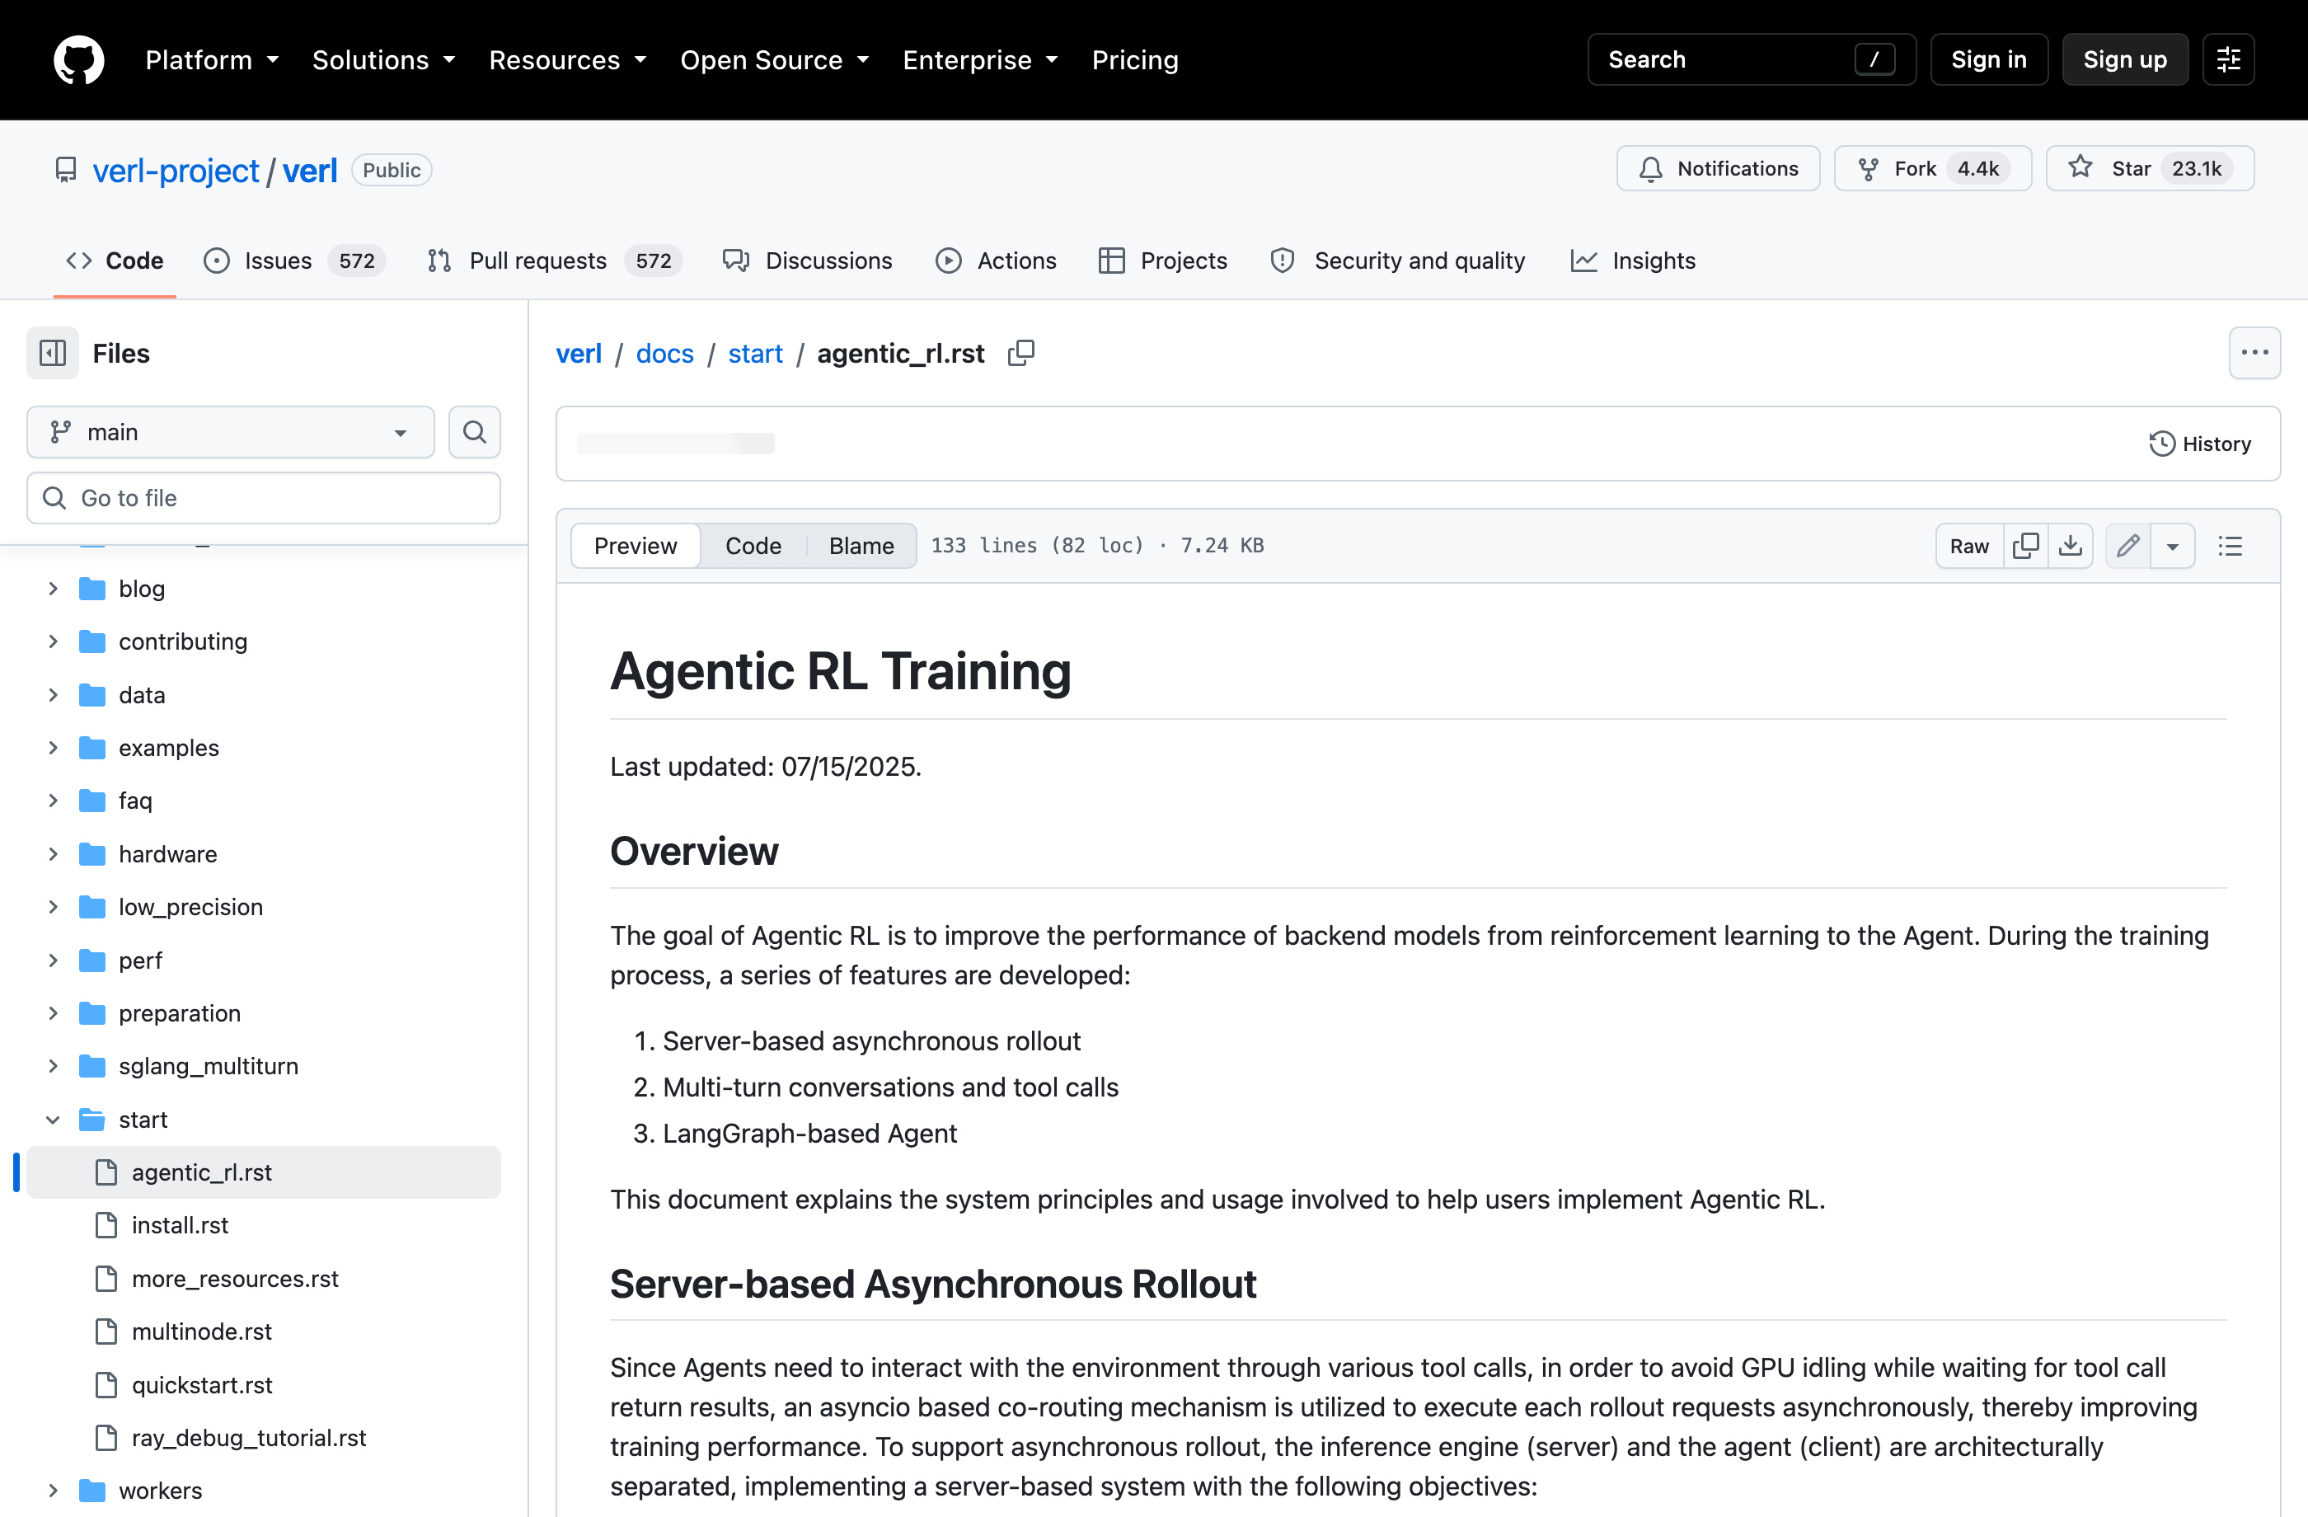Viewport: 2308px width, 1517px height.
Task: Copy raw file contents icon
Action: [x=2026, y=546]
